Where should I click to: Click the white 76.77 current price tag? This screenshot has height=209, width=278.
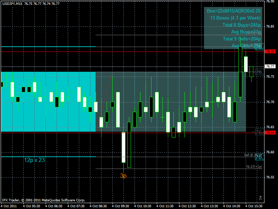coord(270,67)
